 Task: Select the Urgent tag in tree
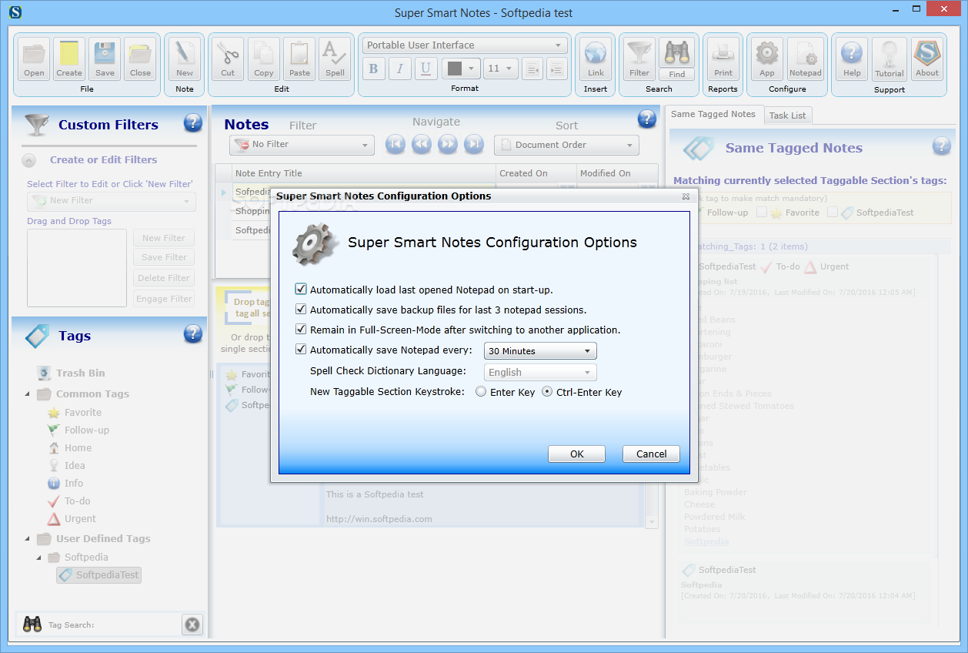pyautogui.click(x=72, y=519)
